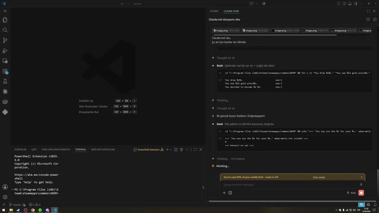Maximize the Claude Code side panel
The height and width of the screenshot is (213, 379).
(x=369, y=11)
